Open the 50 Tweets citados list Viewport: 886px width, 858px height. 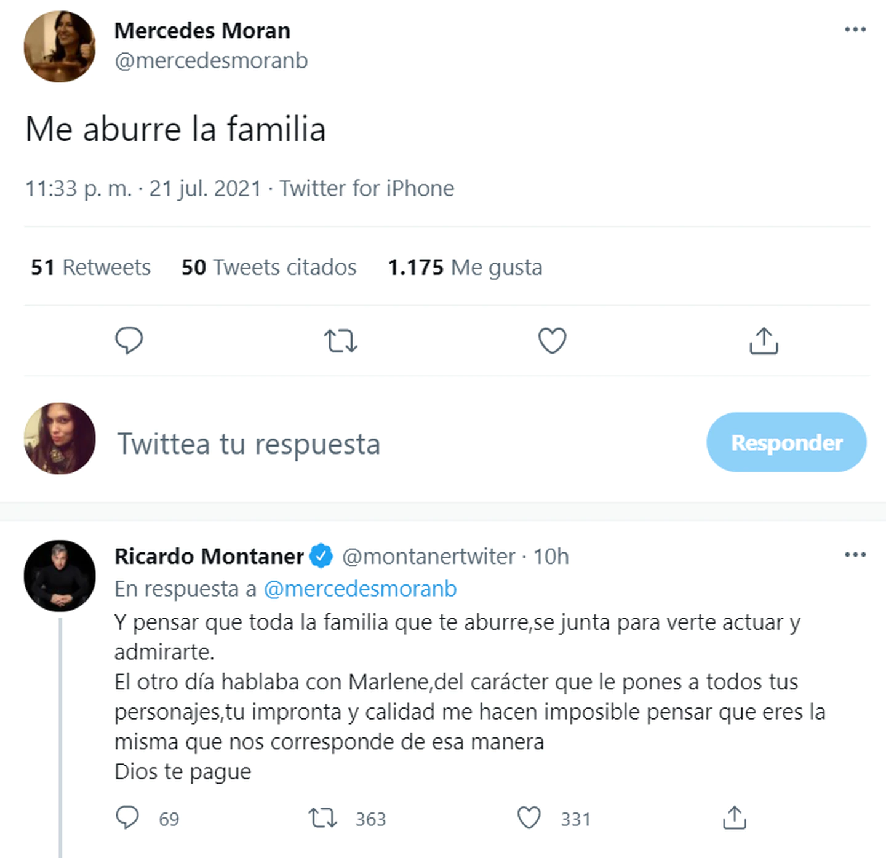(269, 268)
